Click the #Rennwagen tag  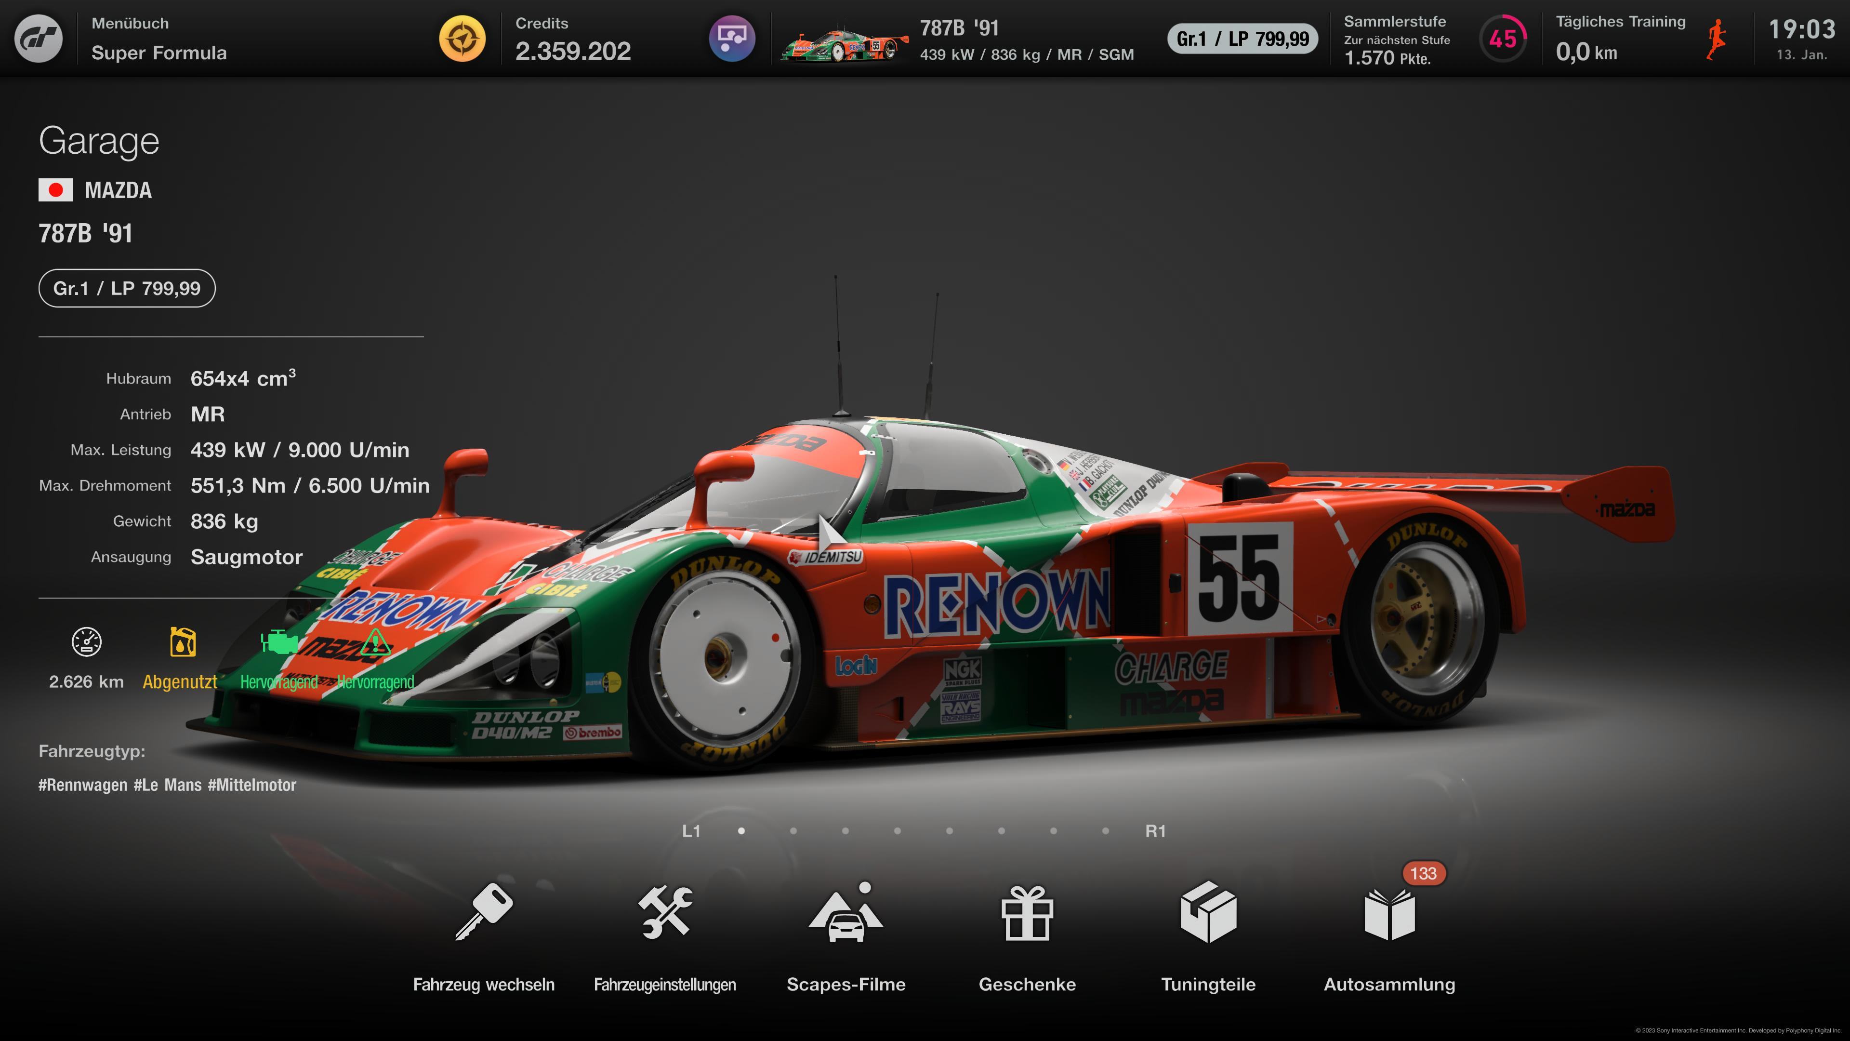coord(82,785)
